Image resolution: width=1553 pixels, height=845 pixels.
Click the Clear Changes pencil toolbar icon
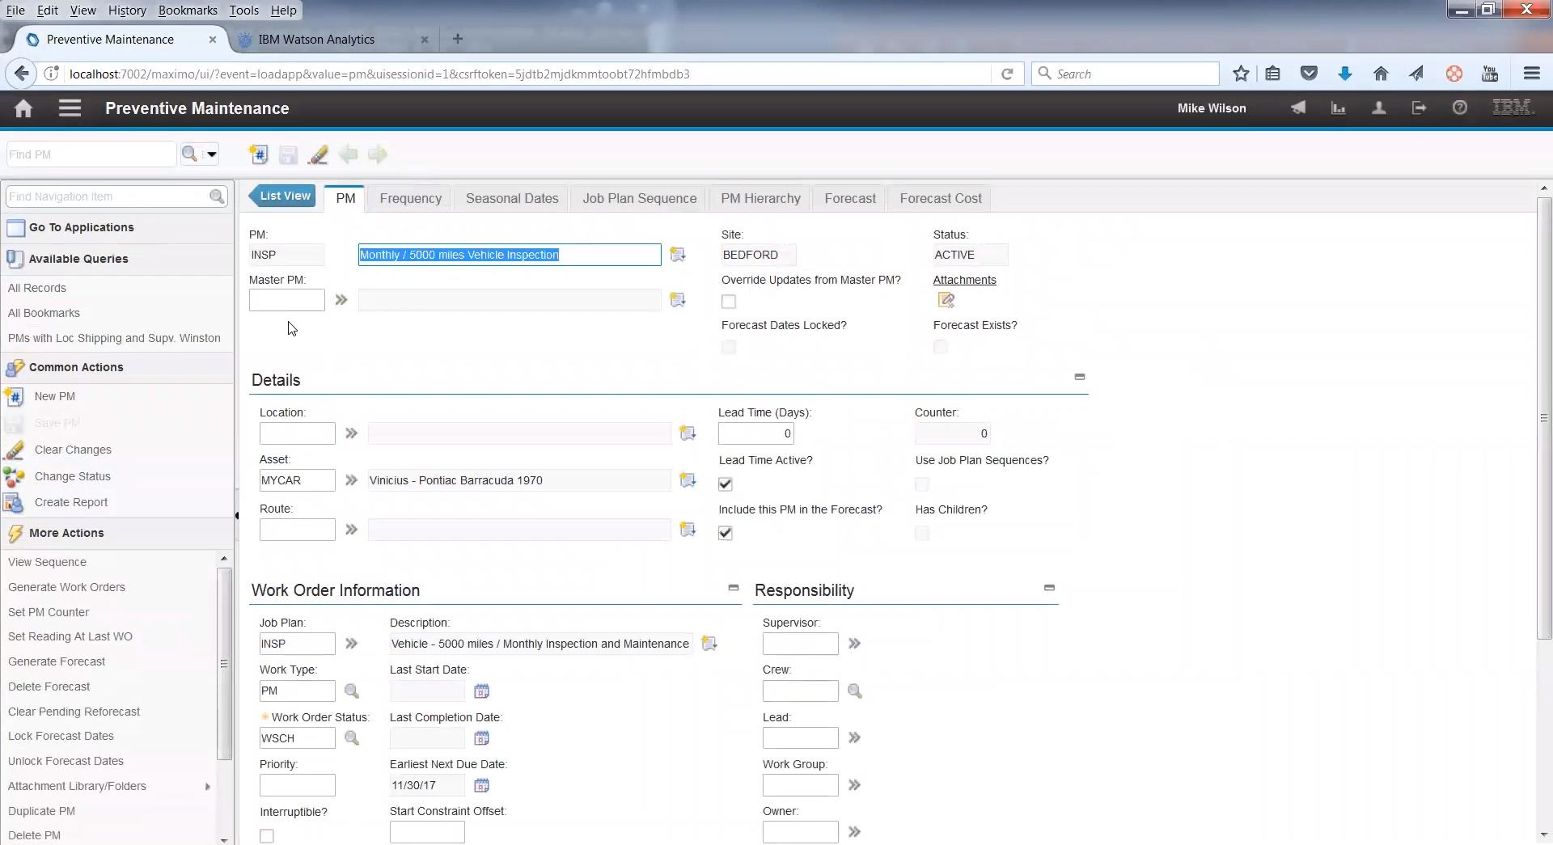[x=318, y=154]
